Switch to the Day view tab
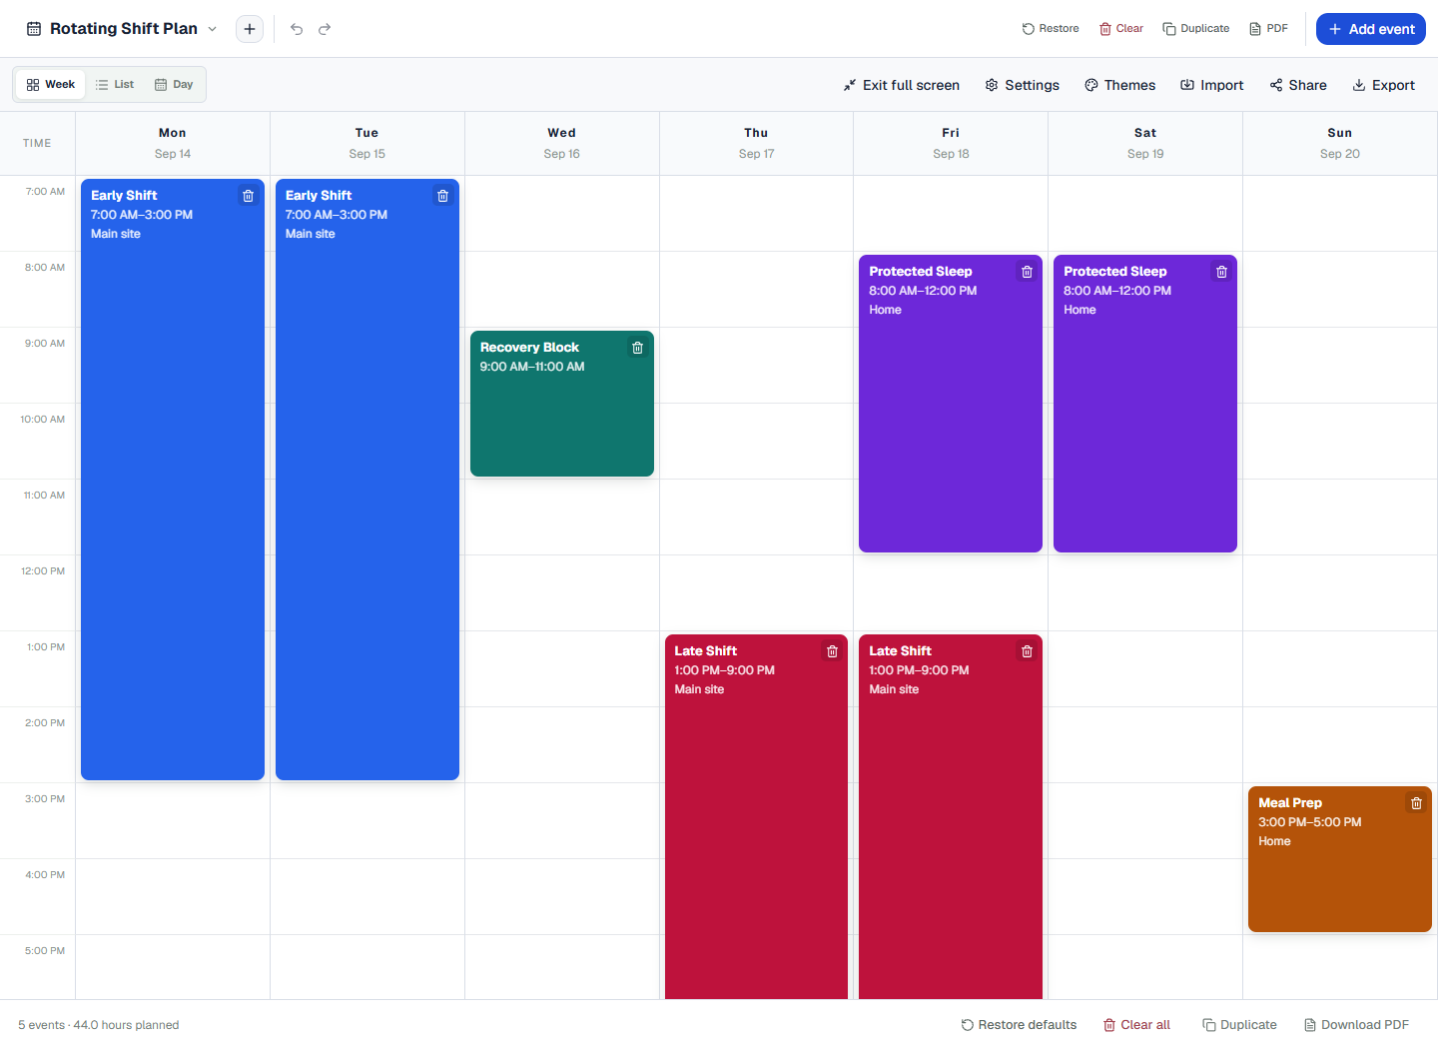 click(x=174, y=85)
